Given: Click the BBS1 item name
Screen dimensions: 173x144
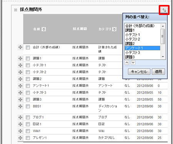Looking at the screenshot, I should tap(37, 106).
